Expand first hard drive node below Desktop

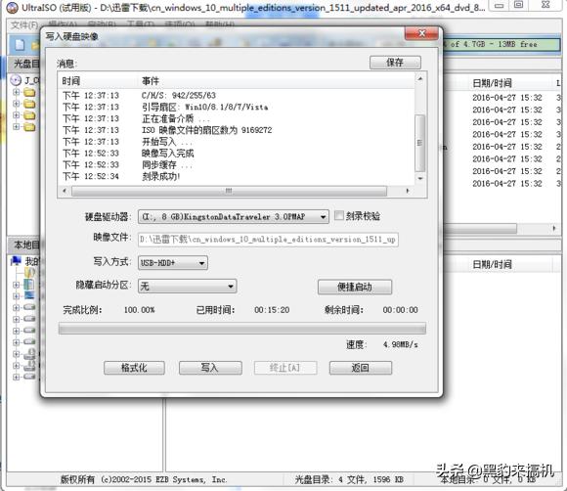point(16,308)
